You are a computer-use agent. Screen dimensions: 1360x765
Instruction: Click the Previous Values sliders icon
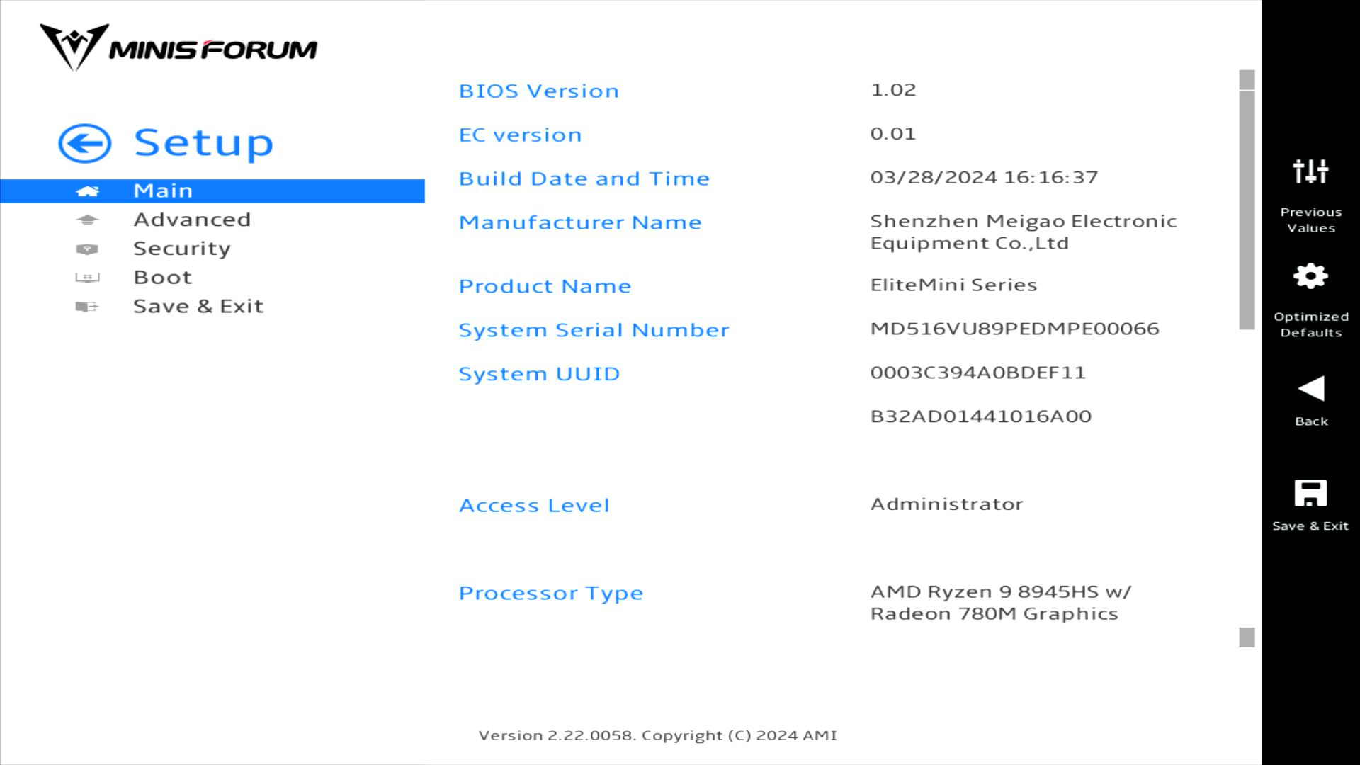(x=1310, y=171)
